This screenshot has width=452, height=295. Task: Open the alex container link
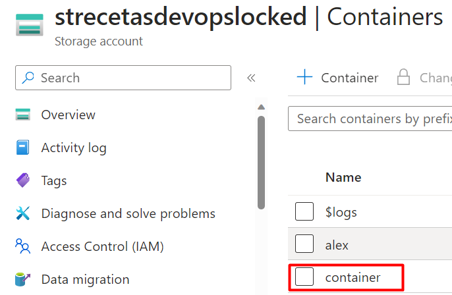click(x=337, y=245)
